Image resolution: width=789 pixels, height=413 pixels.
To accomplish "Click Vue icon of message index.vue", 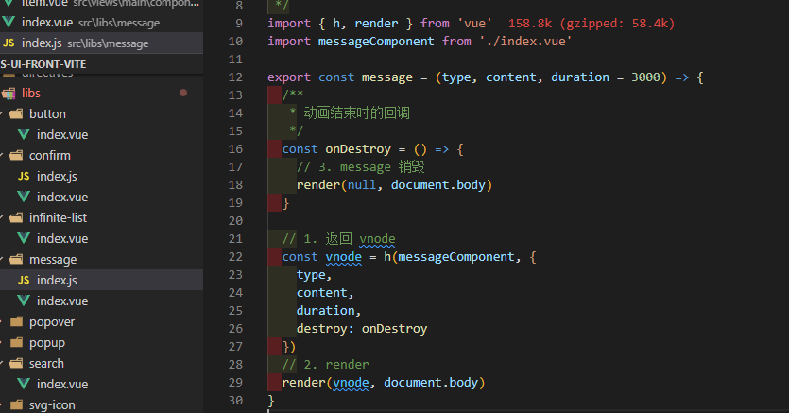I will [x=24, y=301].
